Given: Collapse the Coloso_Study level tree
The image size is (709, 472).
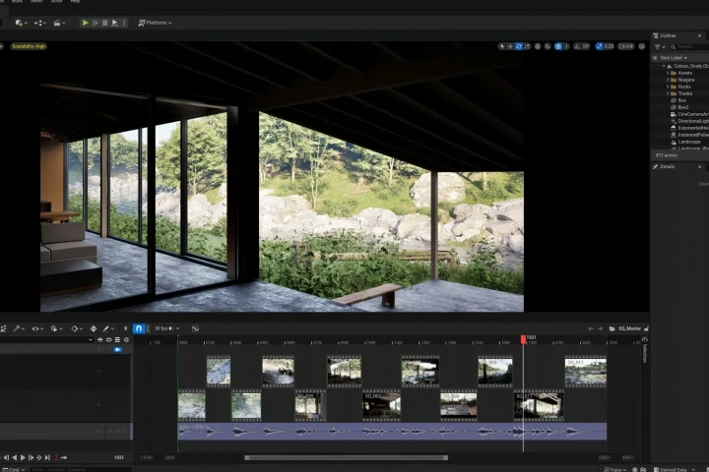Looking at the screenshot, I should point(664,66).
